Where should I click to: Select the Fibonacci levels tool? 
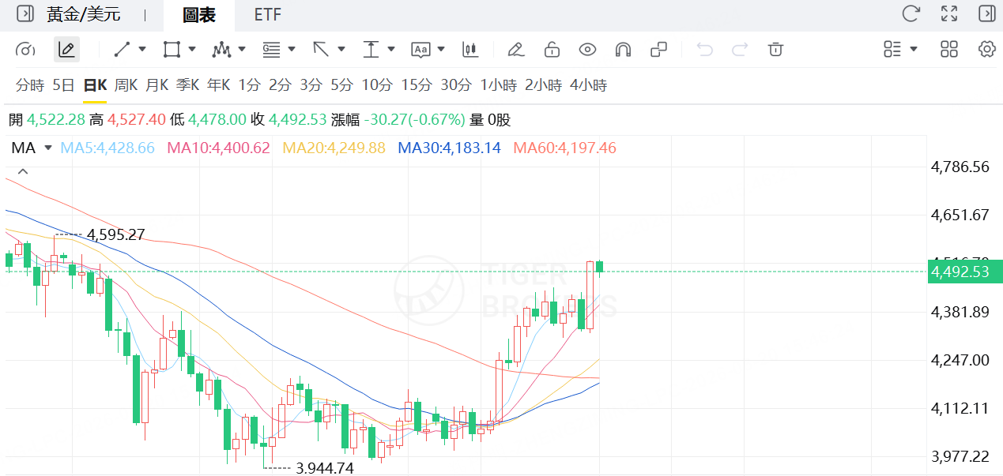(x=271, y=50)
